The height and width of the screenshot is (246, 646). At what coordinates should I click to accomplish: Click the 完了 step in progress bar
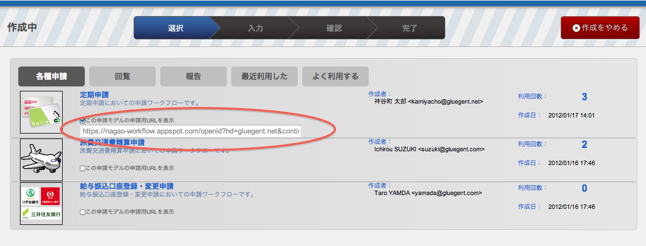(410, 28)
